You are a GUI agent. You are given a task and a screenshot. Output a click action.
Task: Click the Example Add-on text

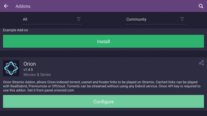coord(15,30)
